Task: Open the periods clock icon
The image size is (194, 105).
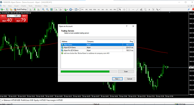Action: click(71, 10)
